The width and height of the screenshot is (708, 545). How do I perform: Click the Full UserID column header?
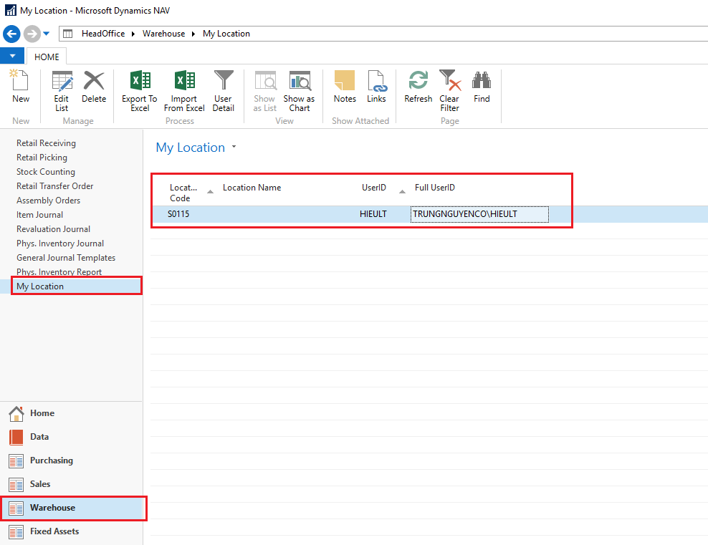(x=435, y=188)
